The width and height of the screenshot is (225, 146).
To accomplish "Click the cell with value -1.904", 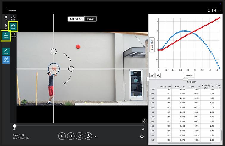I will tap(193, 140).
